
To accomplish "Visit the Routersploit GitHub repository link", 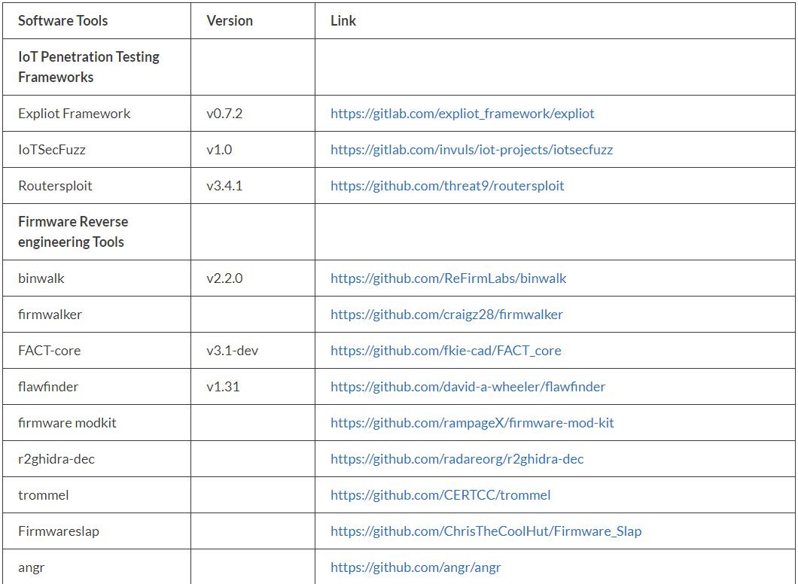I will pos(447,186).
